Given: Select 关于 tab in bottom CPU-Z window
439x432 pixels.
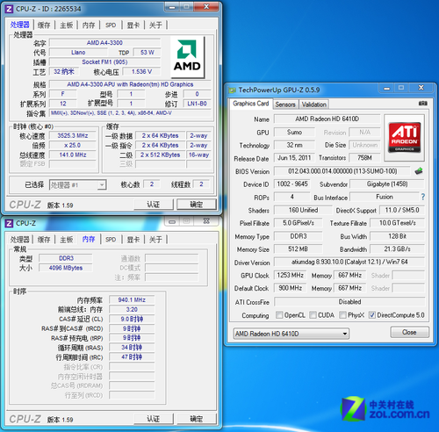Looking at the screenshot, I should [x=155, y=240].
